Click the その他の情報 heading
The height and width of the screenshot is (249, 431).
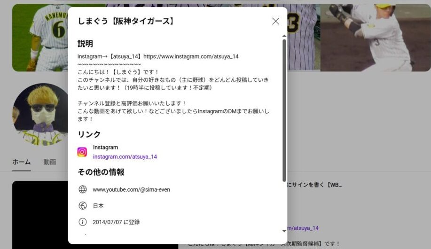[101, 172]
